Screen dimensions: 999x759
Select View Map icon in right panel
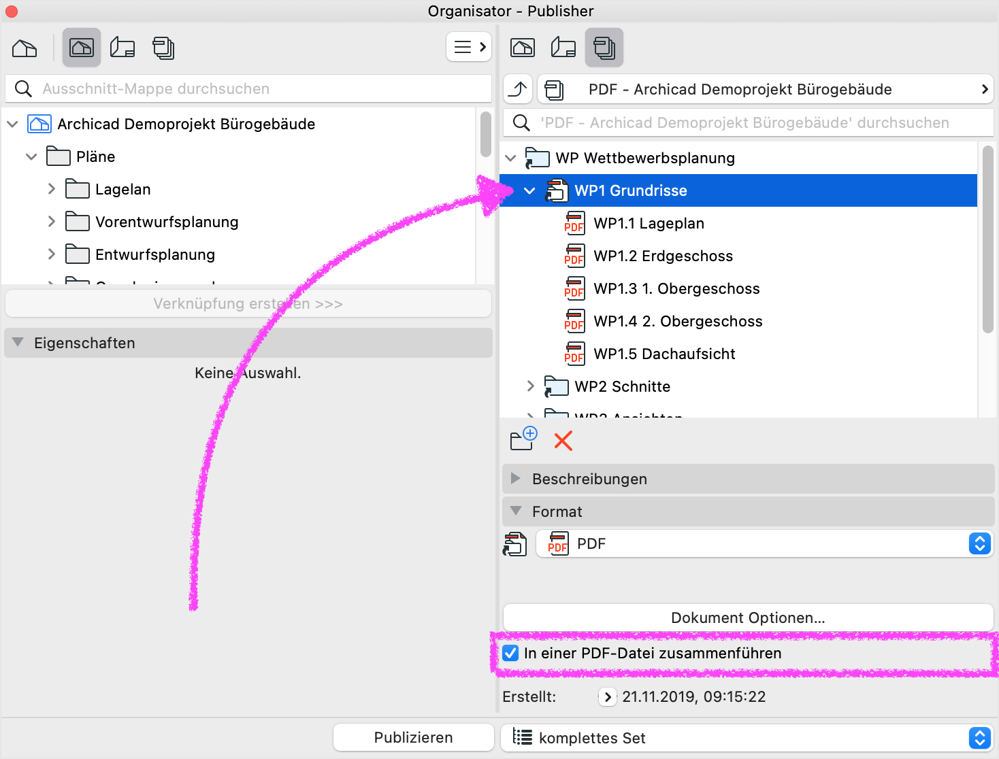point(523,48)
